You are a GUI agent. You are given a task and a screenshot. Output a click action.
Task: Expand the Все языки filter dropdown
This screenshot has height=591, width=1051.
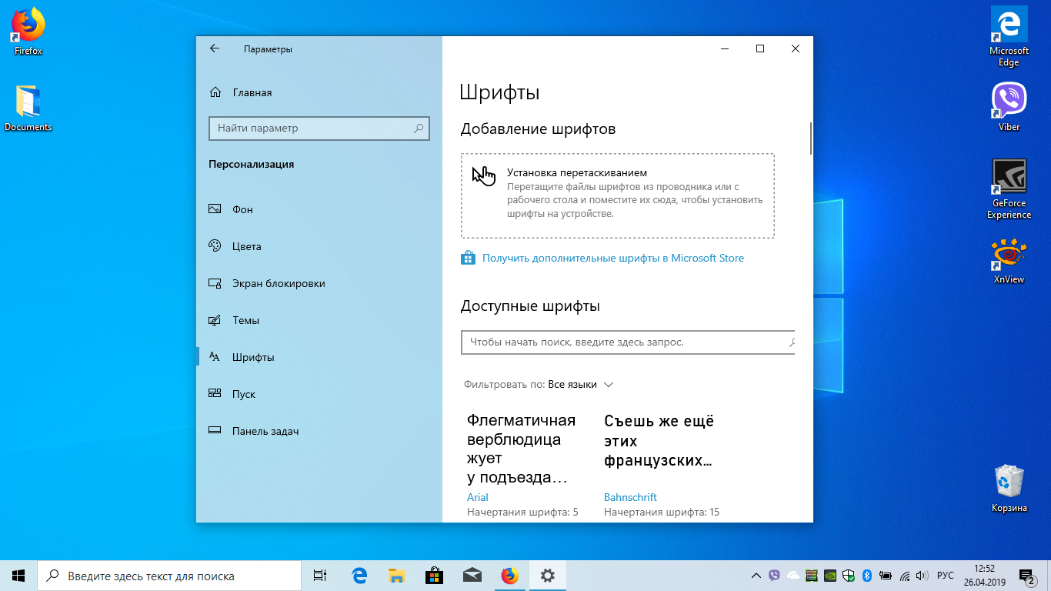(580, 384)
